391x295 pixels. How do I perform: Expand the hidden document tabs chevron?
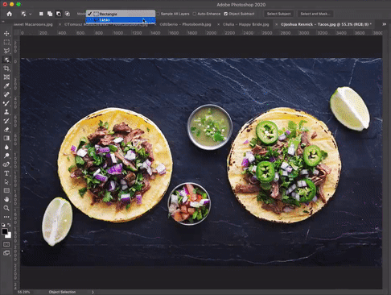tap(384, 24)
